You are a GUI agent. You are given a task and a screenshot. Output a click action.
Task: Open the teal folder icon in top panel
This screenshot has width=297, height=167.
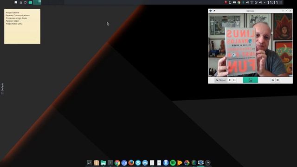[x=30, y=2]
